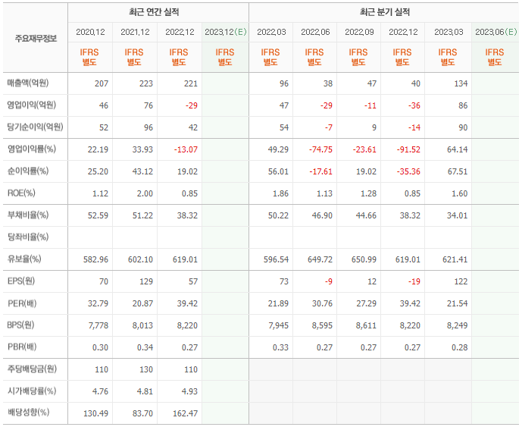Click the 매출액(억원) row label
Viewport: 522px width, 427px height.
(28, 83)
